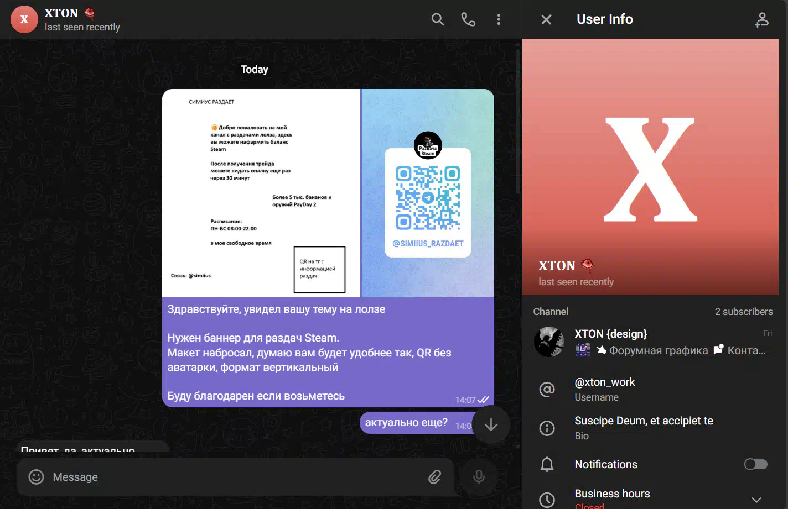The height and width of the screenshot is (509, 788).
Task: Click the Business hours clock icon
Action: click(x=547, y=500)
